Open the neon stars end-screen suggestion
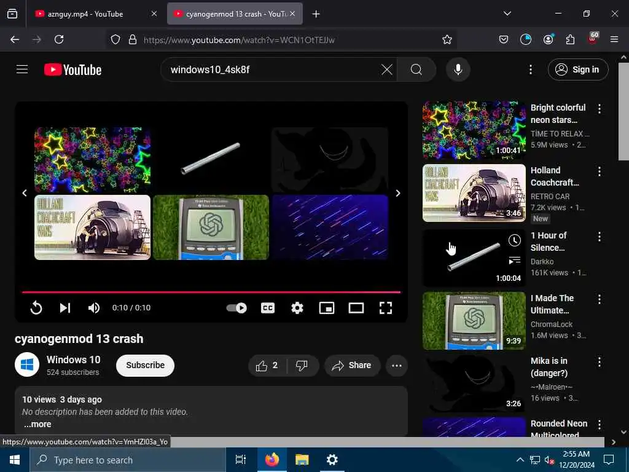This screenshot has height=472, width=629. (x=92, y=160)
